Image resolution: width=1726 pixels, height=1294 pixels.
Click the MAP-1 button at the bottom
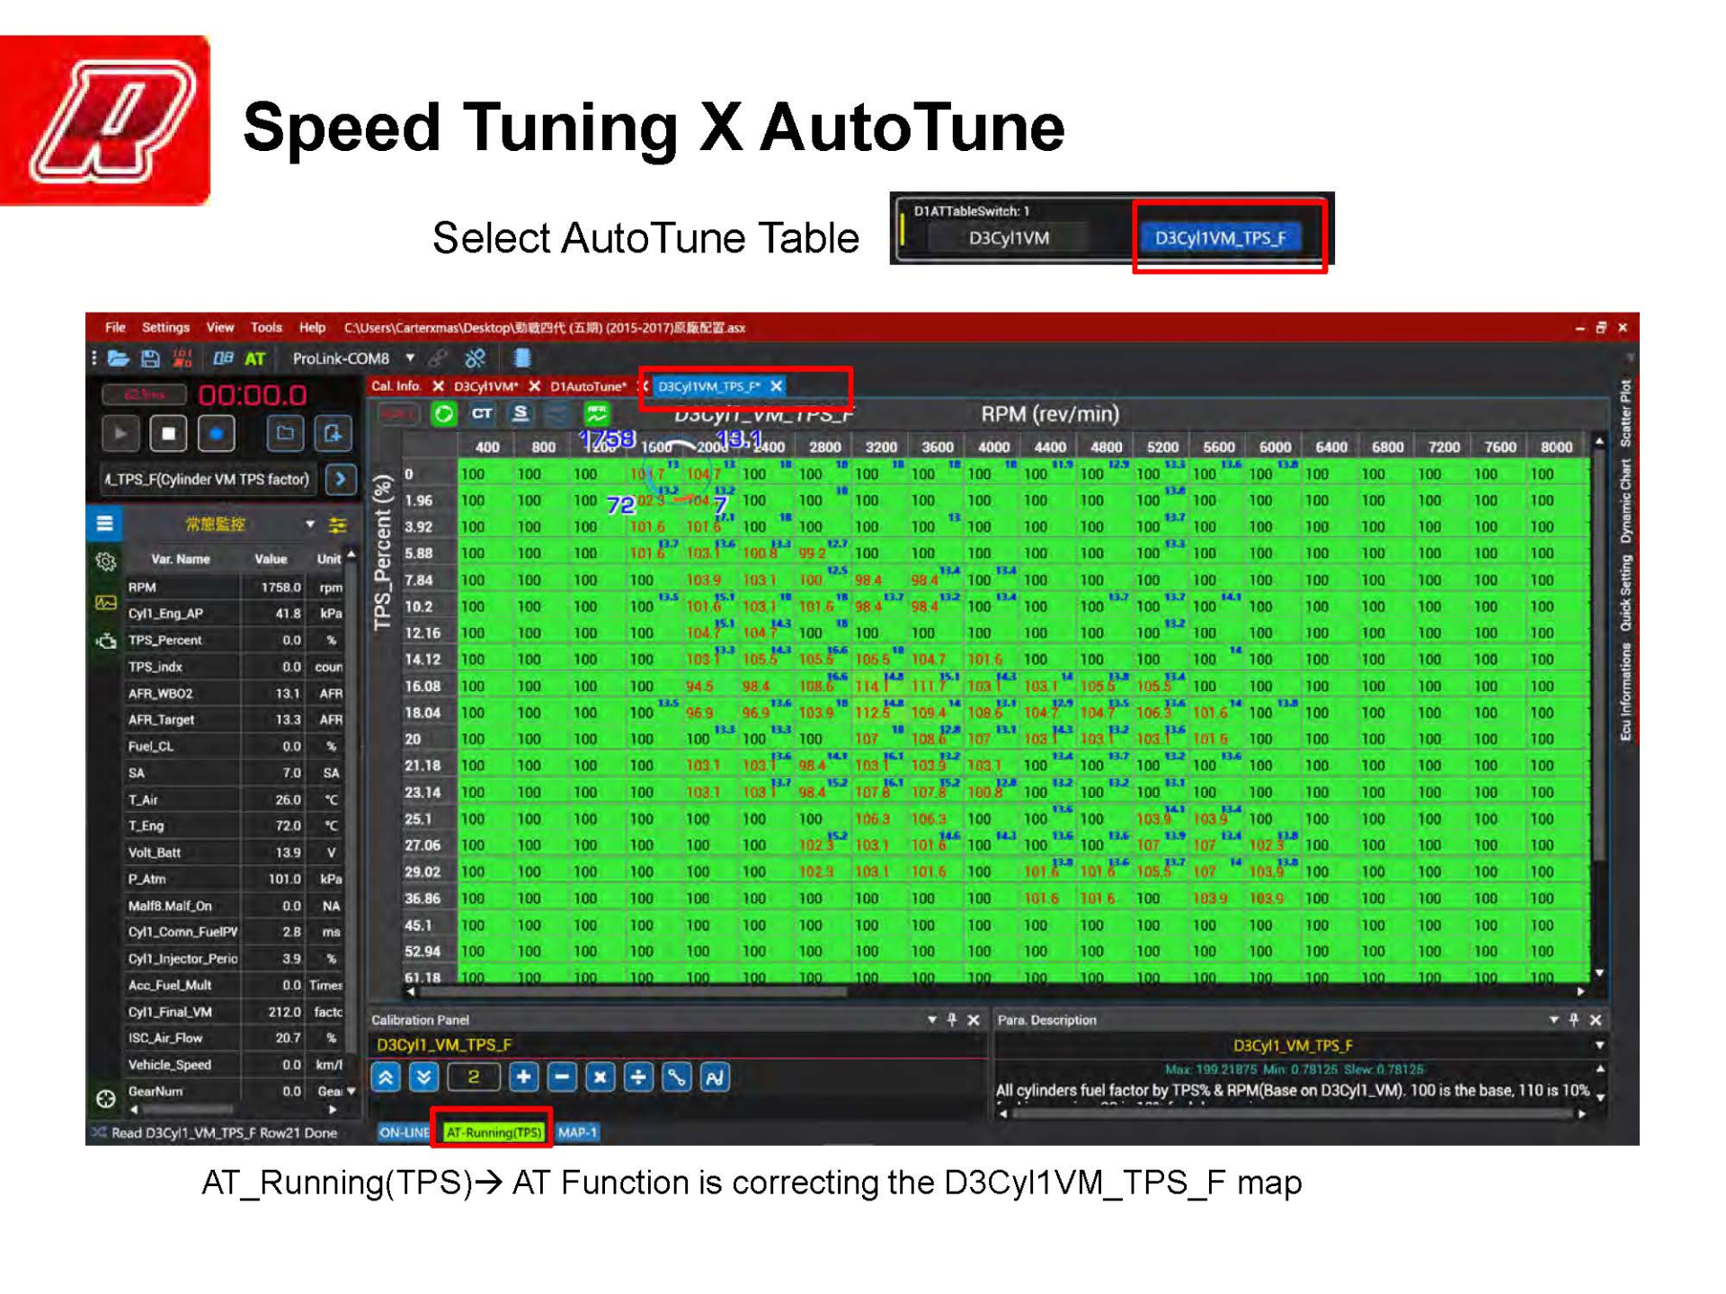point(578,1133)
